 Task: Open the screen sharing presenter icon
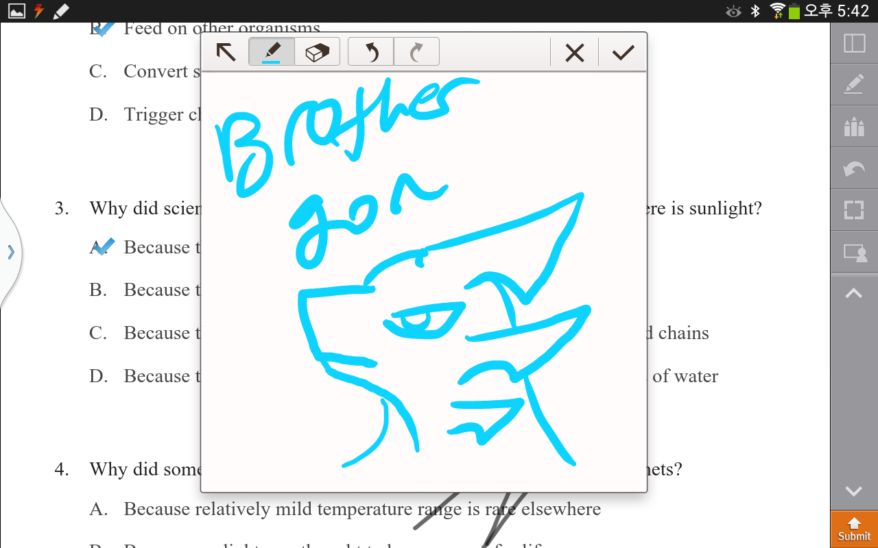(x=854, y=252)
